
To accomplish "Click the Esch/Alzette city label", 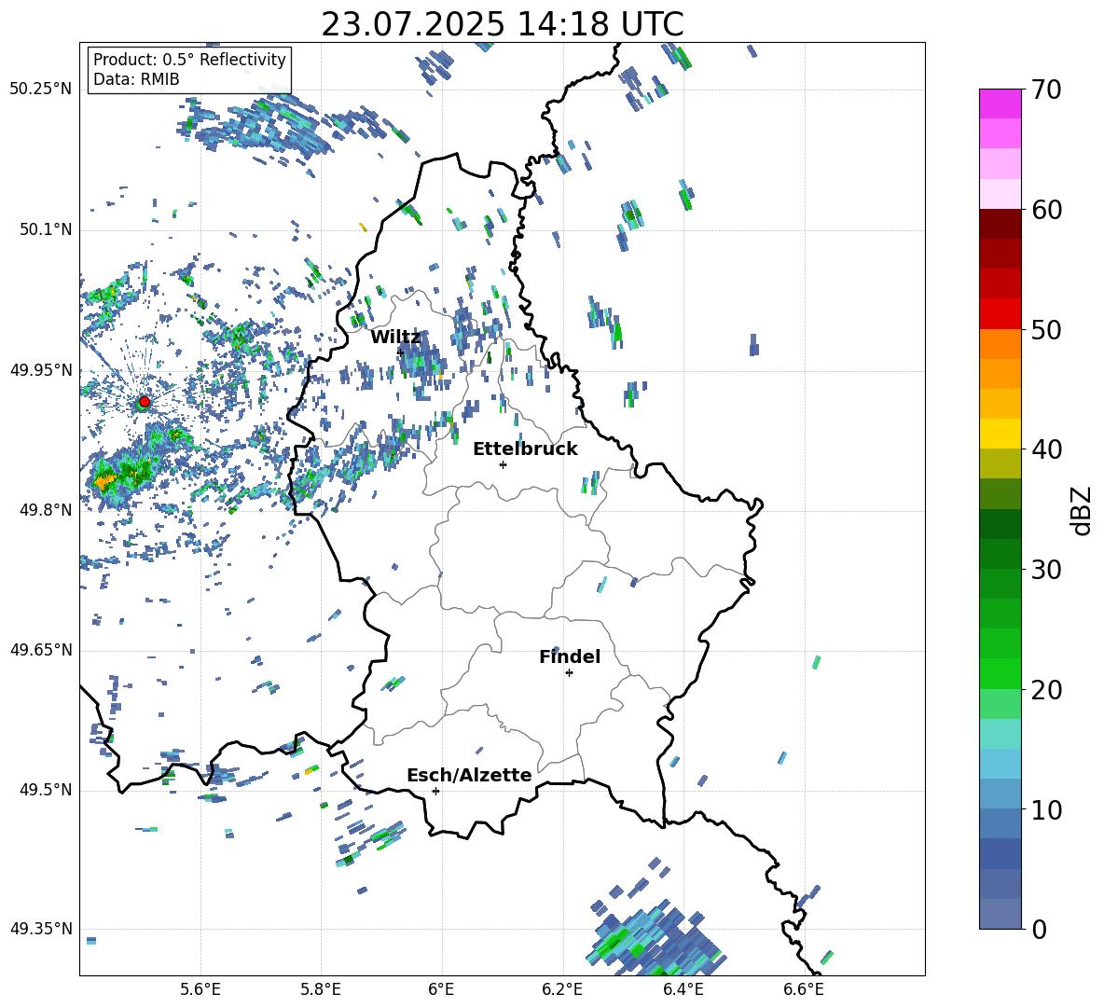I will (x=469, y=775).
